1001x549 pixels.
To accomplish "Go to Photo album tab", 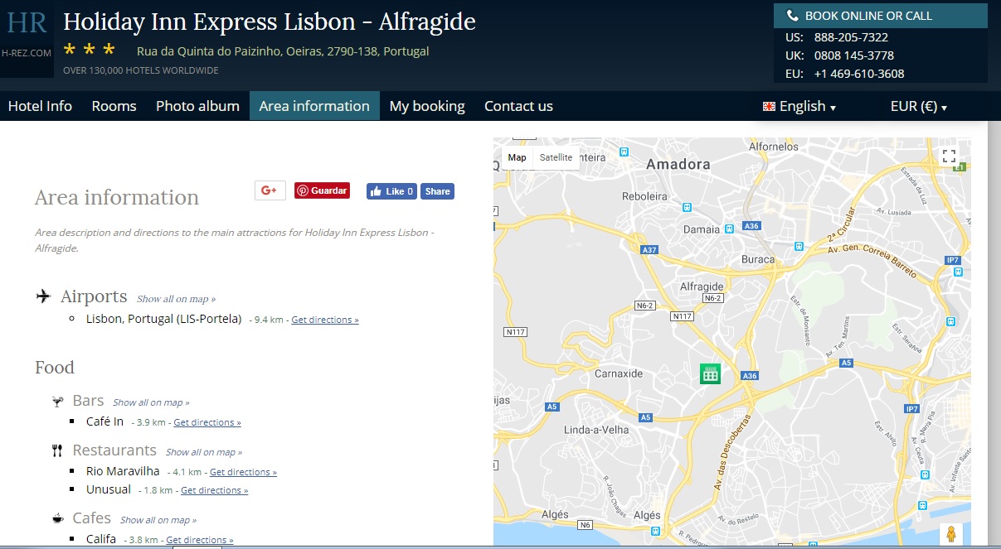I will pos(197,106).
